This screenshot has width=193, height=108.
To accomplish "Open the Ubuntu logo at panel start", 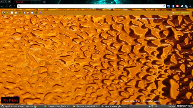I will pyautogui.click(x=2, y=106).
